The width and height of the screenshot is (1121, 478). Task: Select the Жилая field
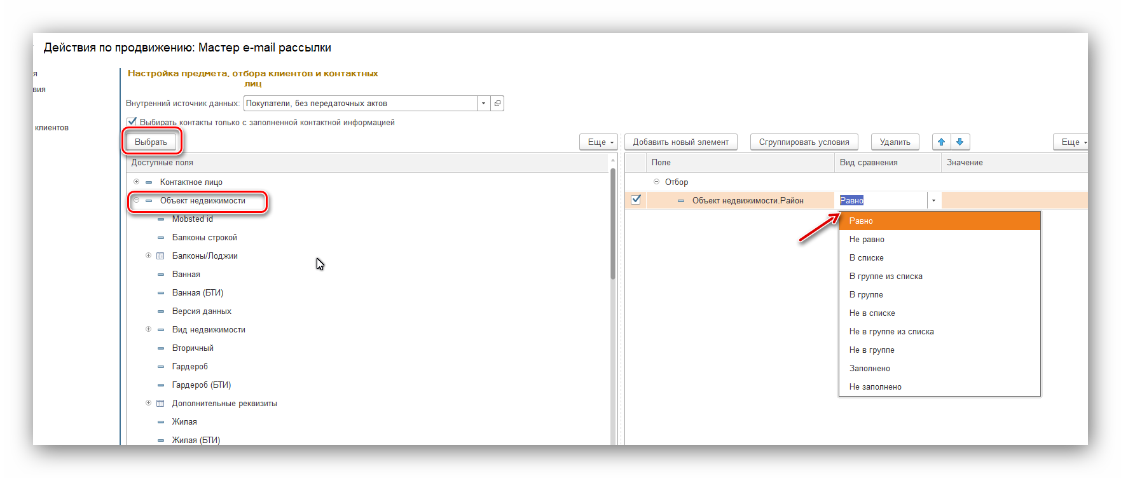coord(184,422)
